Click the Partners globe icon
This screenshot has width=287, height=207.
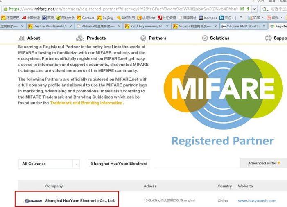(143, 38)
